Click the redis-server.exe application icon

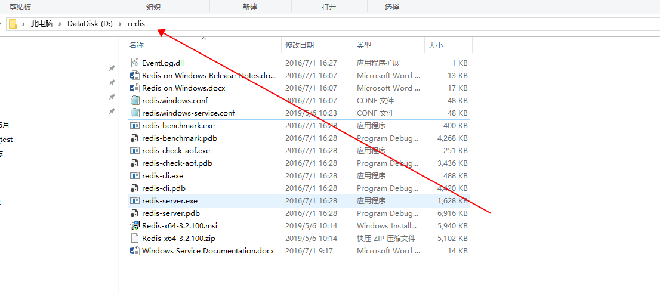coord(135,200)
